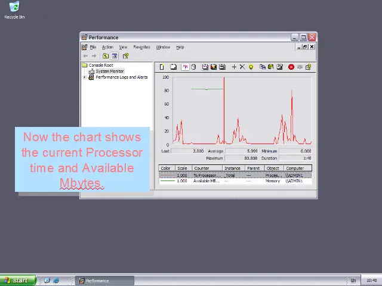Click the Delete counter X icon
The height and width of the screenshot is (286, 382).
click(242, 67)
